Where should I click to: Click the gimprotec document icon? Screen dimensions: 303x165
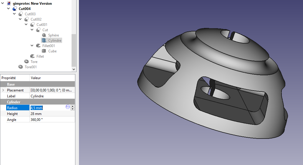9,4
